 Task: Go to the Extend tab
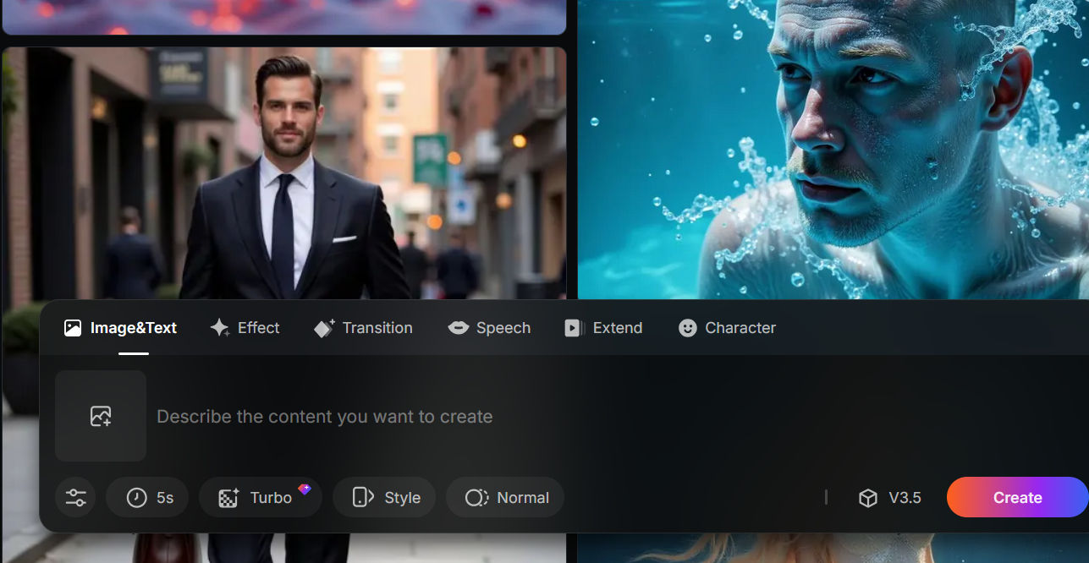[x=603, y=328]
